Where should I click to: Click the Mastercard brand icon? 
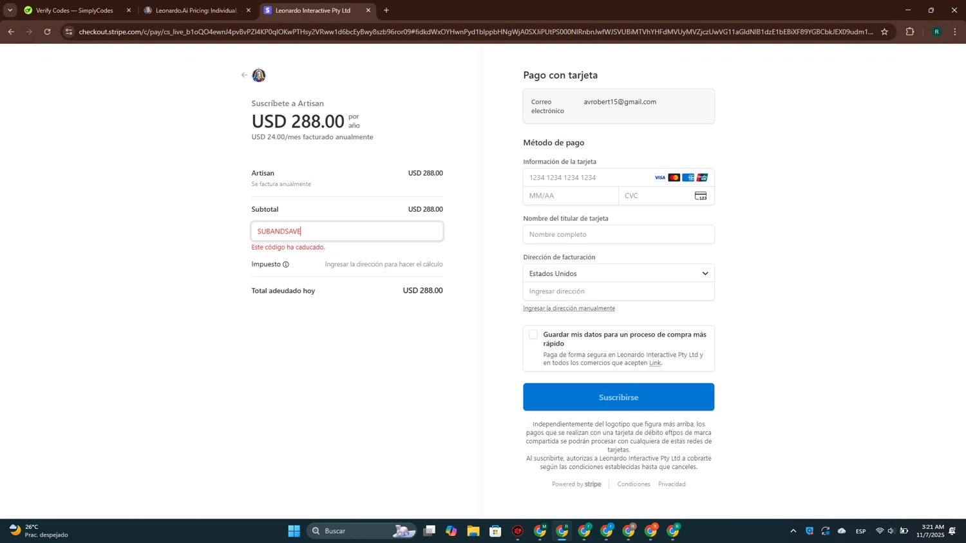674,178
